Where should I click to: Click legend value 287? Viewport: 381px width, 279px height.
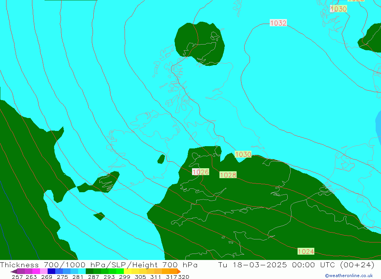(93, 277)
